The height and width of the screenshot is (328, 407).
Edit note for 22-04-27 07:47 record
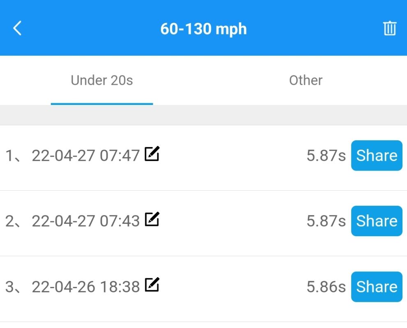coord(152,154)
